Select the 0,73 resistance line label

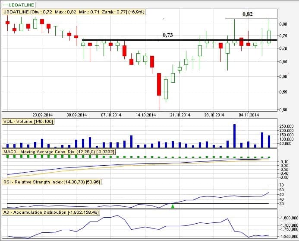[x=167, y=35]
